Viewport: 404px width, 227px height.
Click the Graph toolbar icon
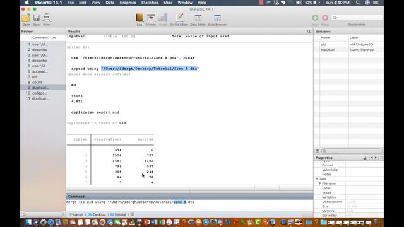click(x=163, y=18)
